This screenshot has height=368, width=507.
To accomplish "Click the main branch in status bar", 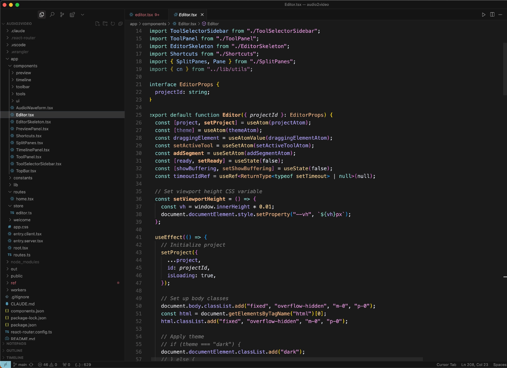I will tap(20, 365).
